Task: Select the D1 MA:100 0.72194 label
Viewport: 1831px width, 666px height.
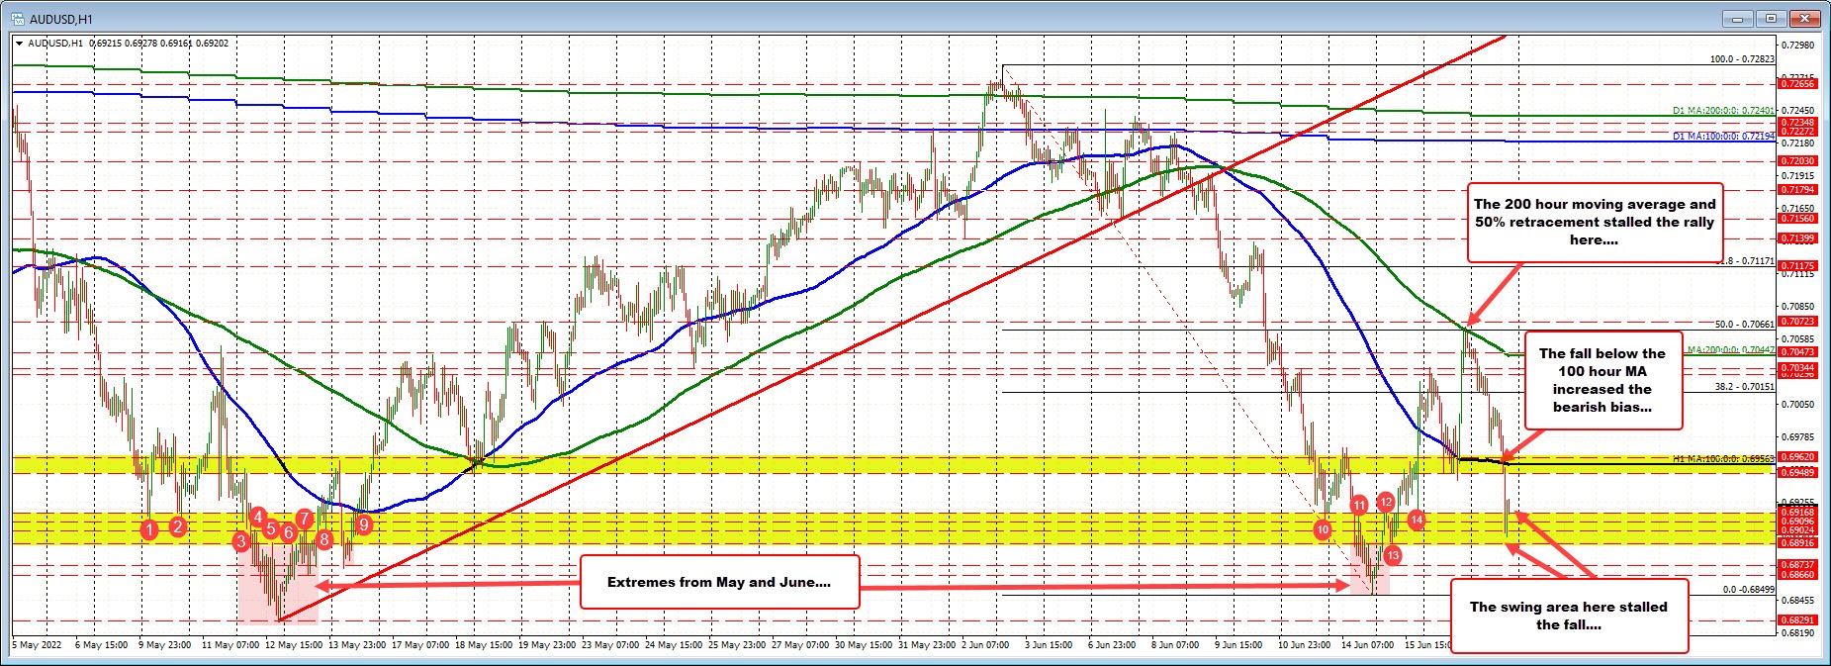Action: pos(1723,136)
